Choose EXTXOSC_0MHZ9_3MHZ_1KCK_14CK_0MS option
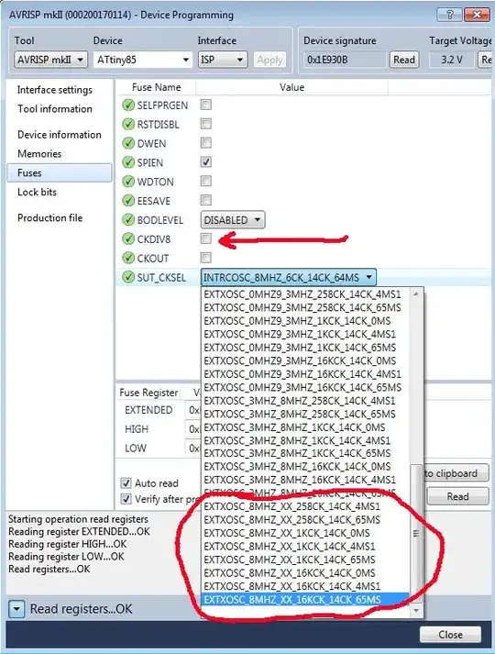 pos(305,321)
